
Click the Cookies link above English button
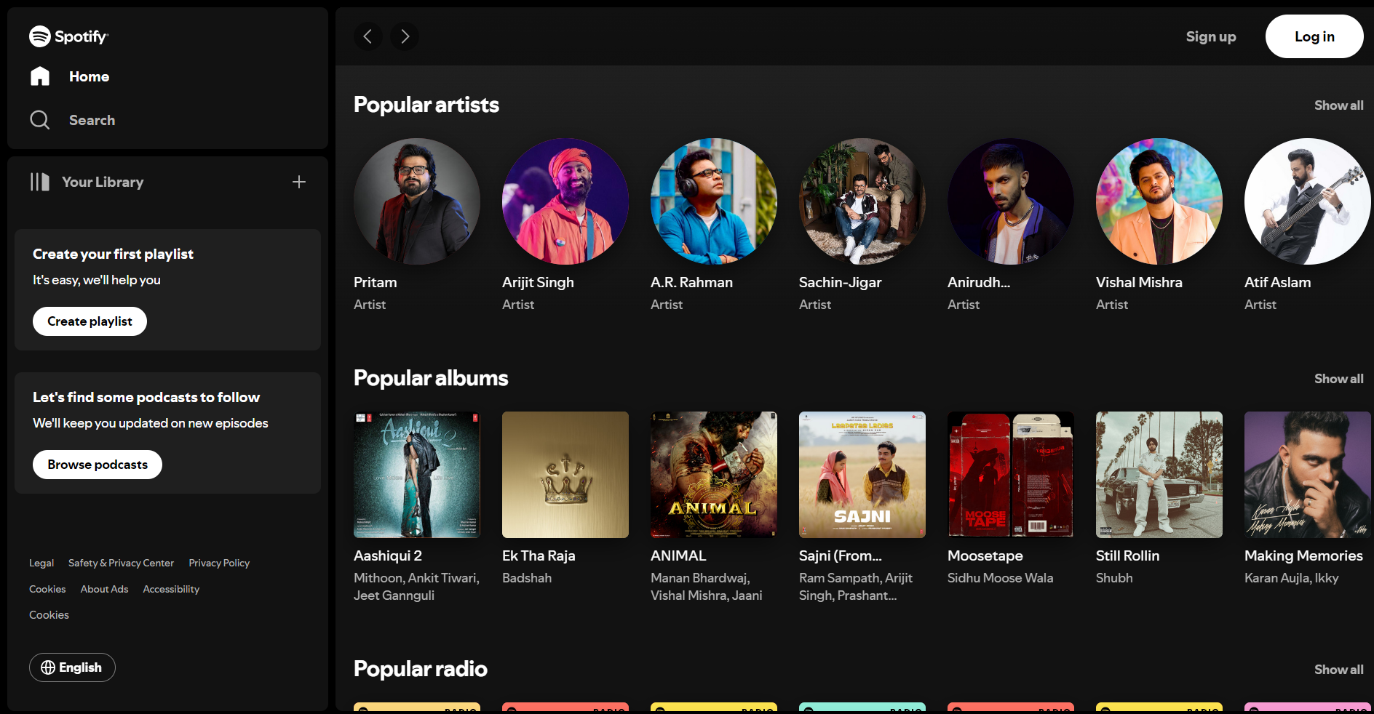click(49, 614)
